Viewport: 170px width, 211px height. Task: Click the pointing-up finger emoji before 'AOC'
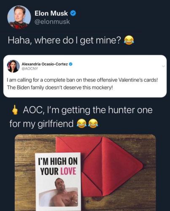point(15,111)
